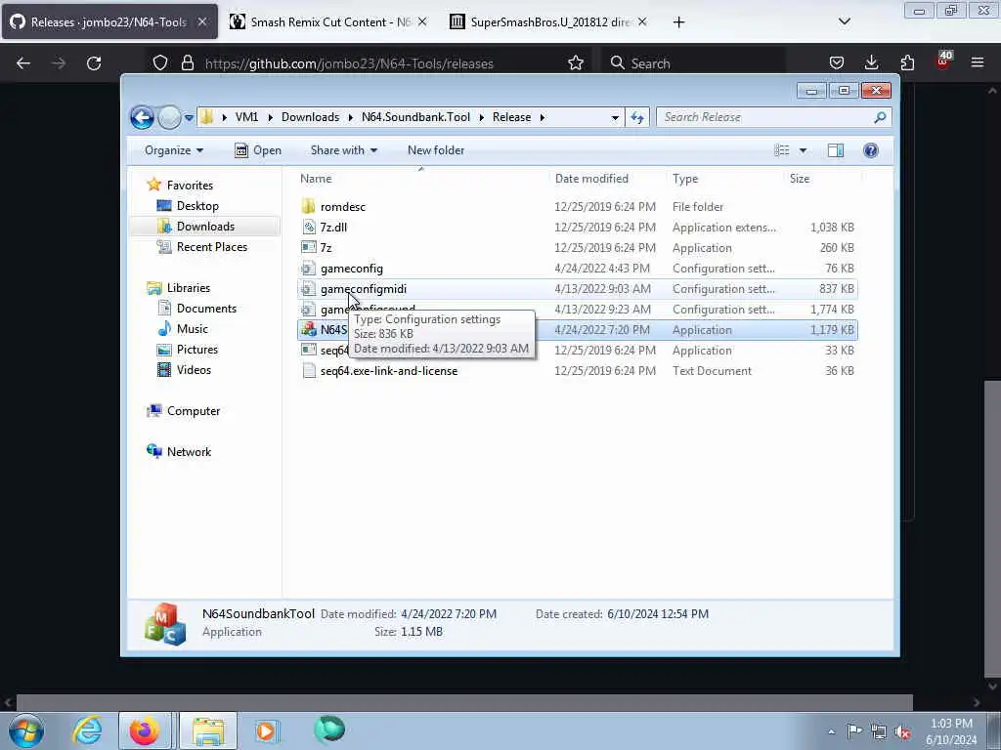Click the Favorites star in navigation pane
Viewport: 1001px width, 750px height.
[153, 185]
